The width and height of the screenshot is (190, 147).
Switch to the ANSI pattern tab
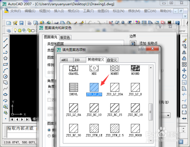66,60
